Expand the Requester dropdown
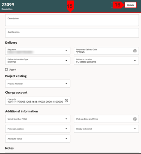The image size is (141, 154). coord(66,51)
